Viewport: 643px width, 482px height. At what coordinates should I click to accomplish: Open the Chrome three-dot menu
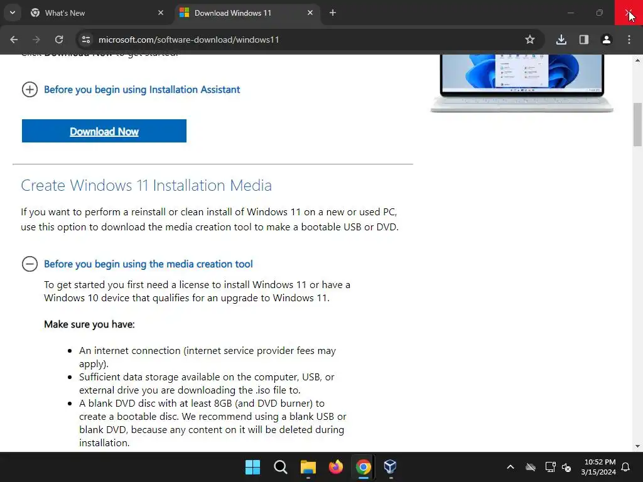[x=629, y=40]
